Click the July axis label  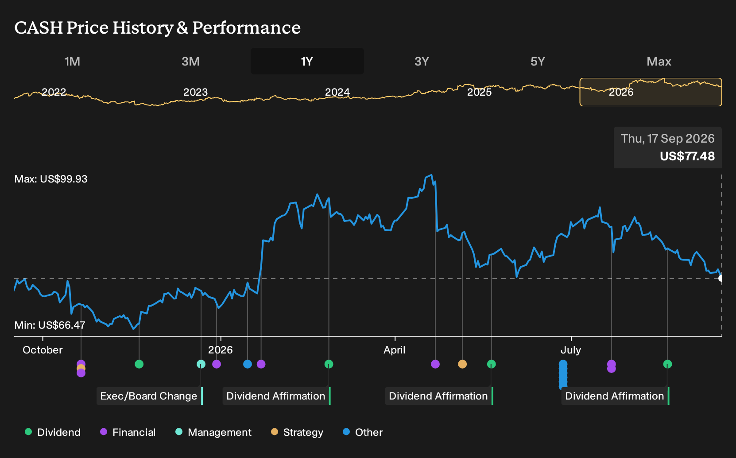click(x=571, y=350)
